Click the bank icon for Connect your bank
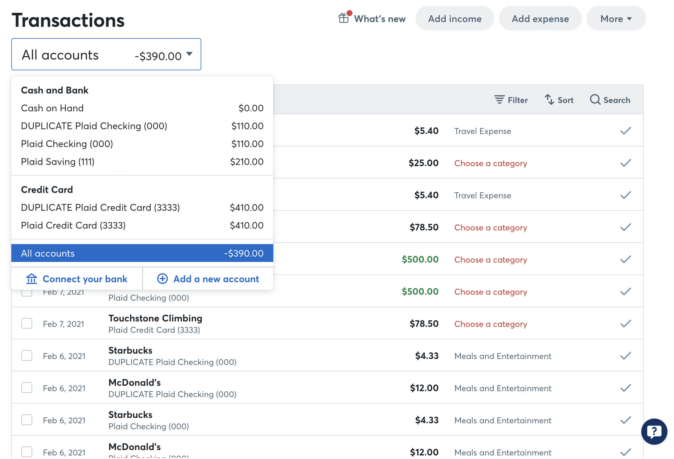This screenshot has width=674, height=459. click(x=32, y=279)
